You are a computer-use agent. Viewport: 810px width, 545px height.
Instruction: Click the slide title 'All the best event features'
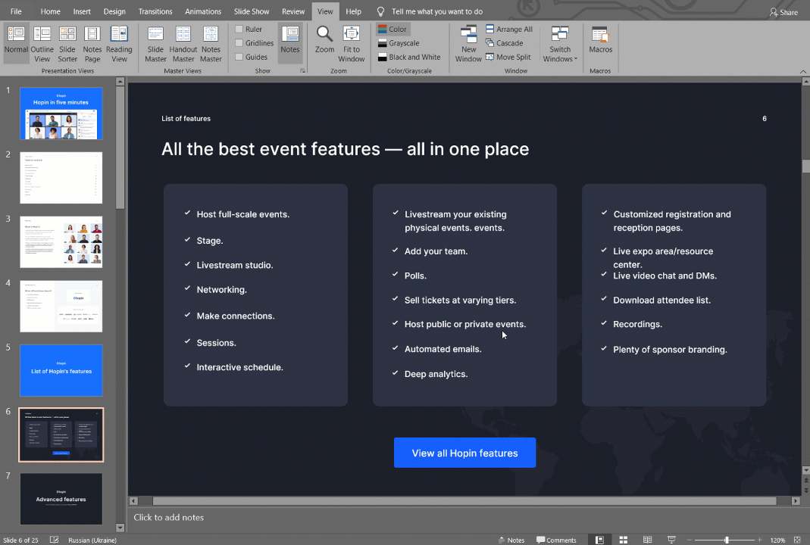point(345,149)
